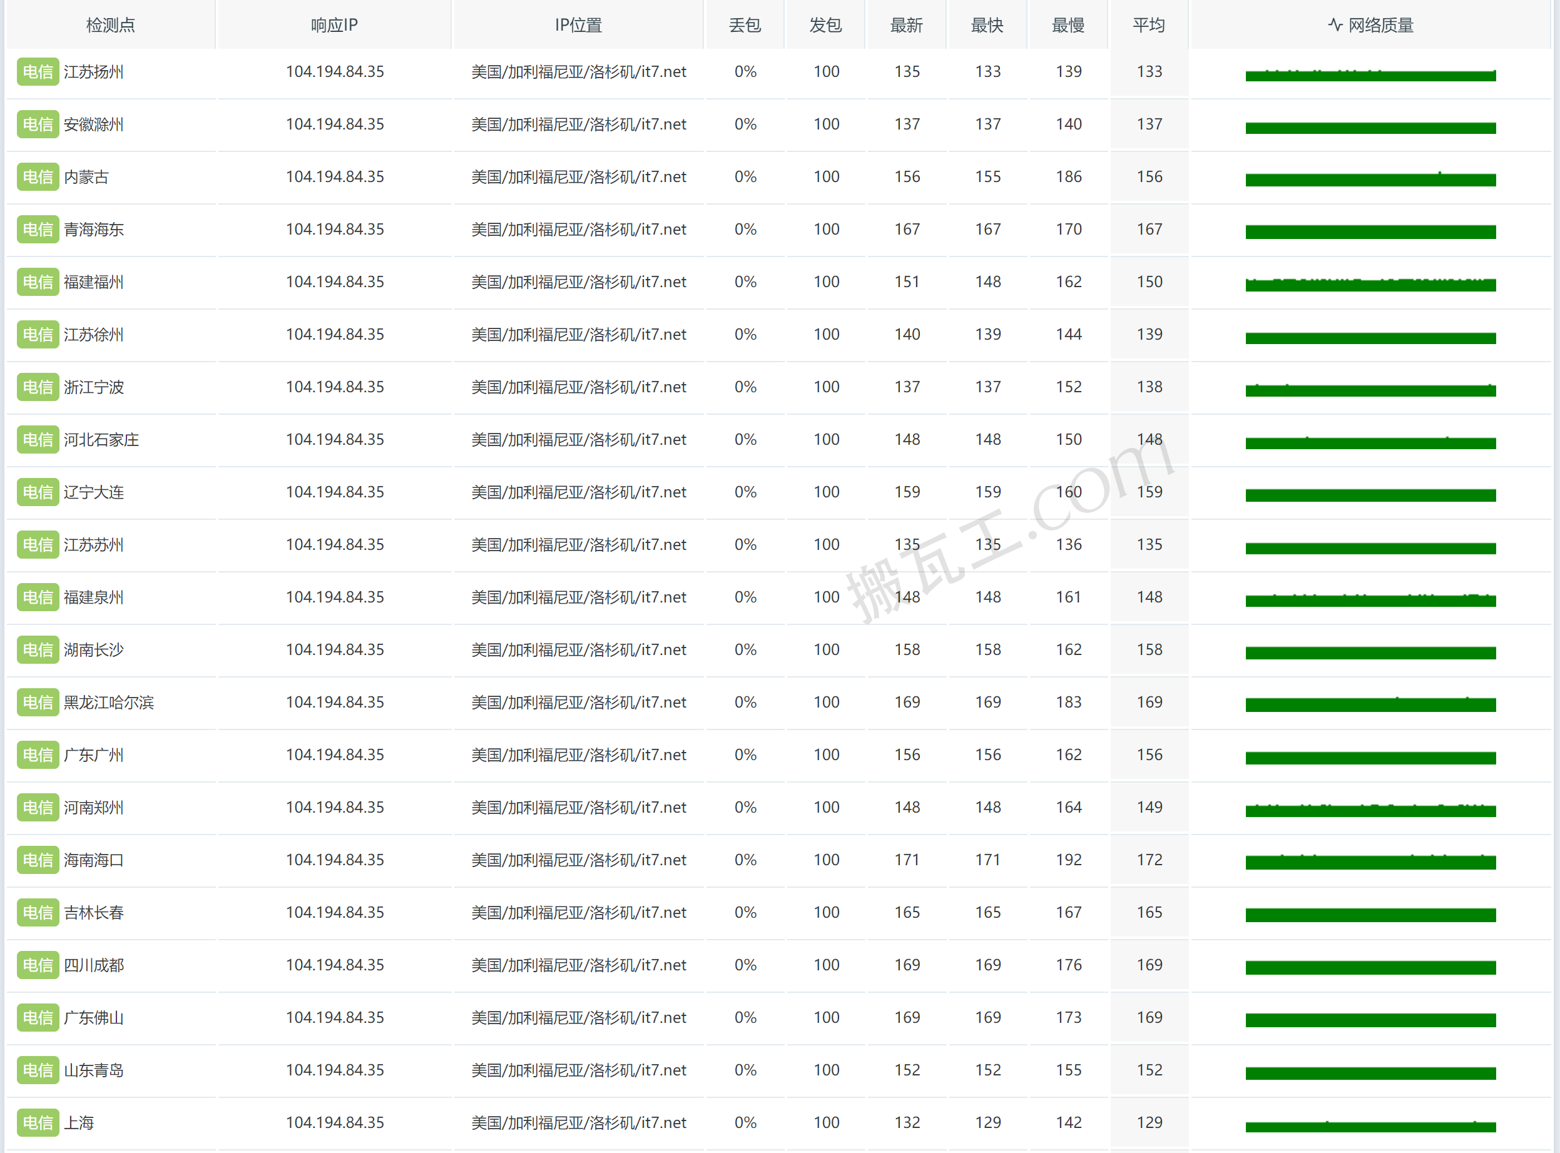Viewport: 1560px width, 1153px height.
Task: Click the 电信 badge for 河北石家庄
Action: (38, 440)
